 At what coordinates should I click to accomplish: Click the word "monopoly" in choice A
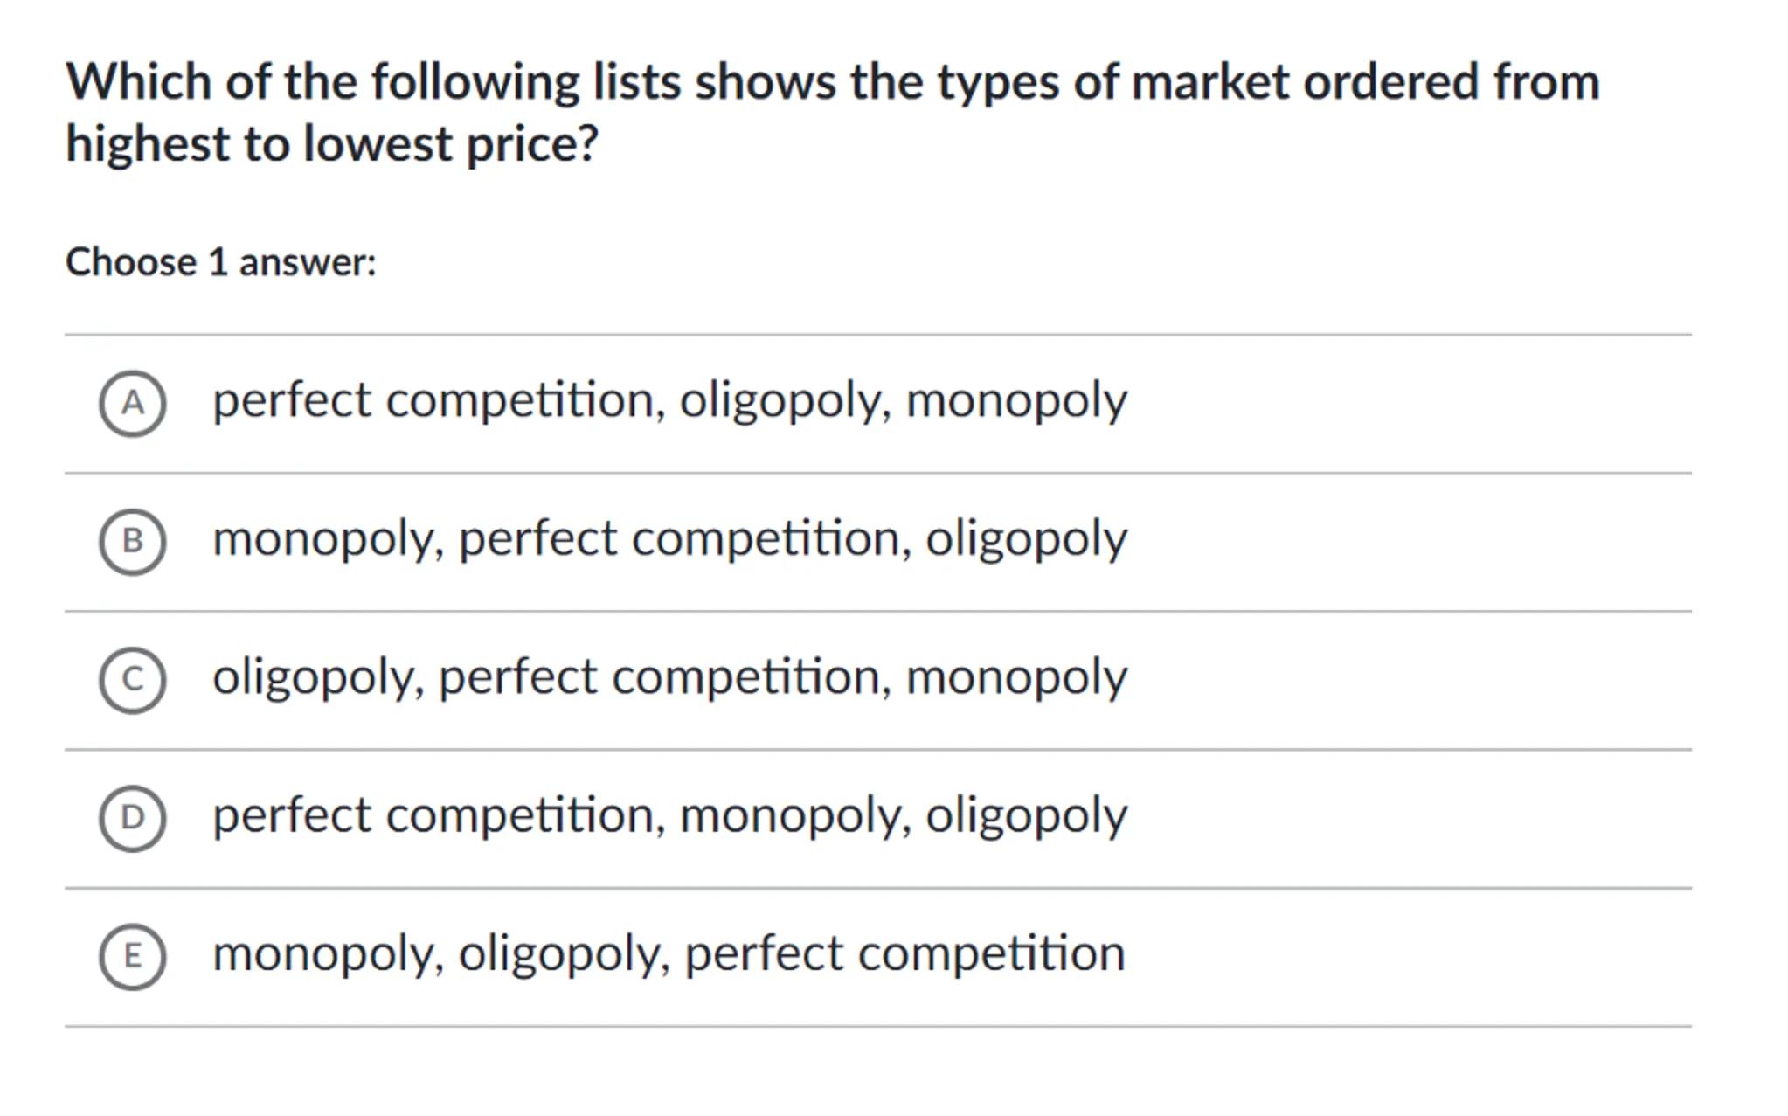point(1016,401)
